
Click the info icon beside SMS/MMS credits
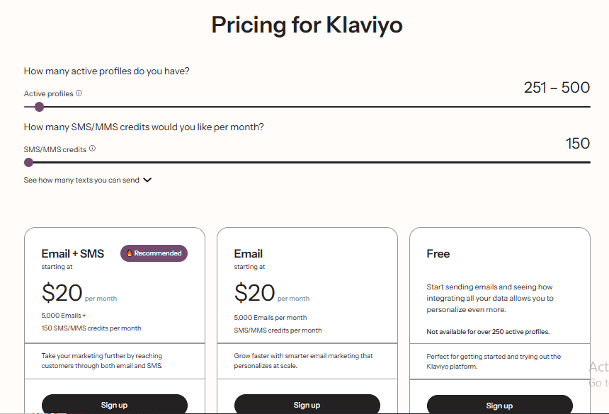pyautogui.click(x=92, y=149)
